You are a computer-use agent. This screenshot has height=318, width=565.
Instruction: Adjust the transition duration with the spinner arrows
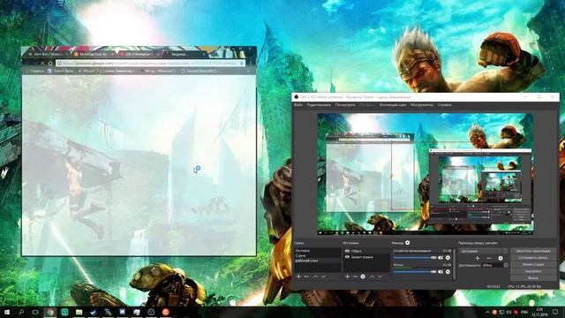tap(506, 265)
